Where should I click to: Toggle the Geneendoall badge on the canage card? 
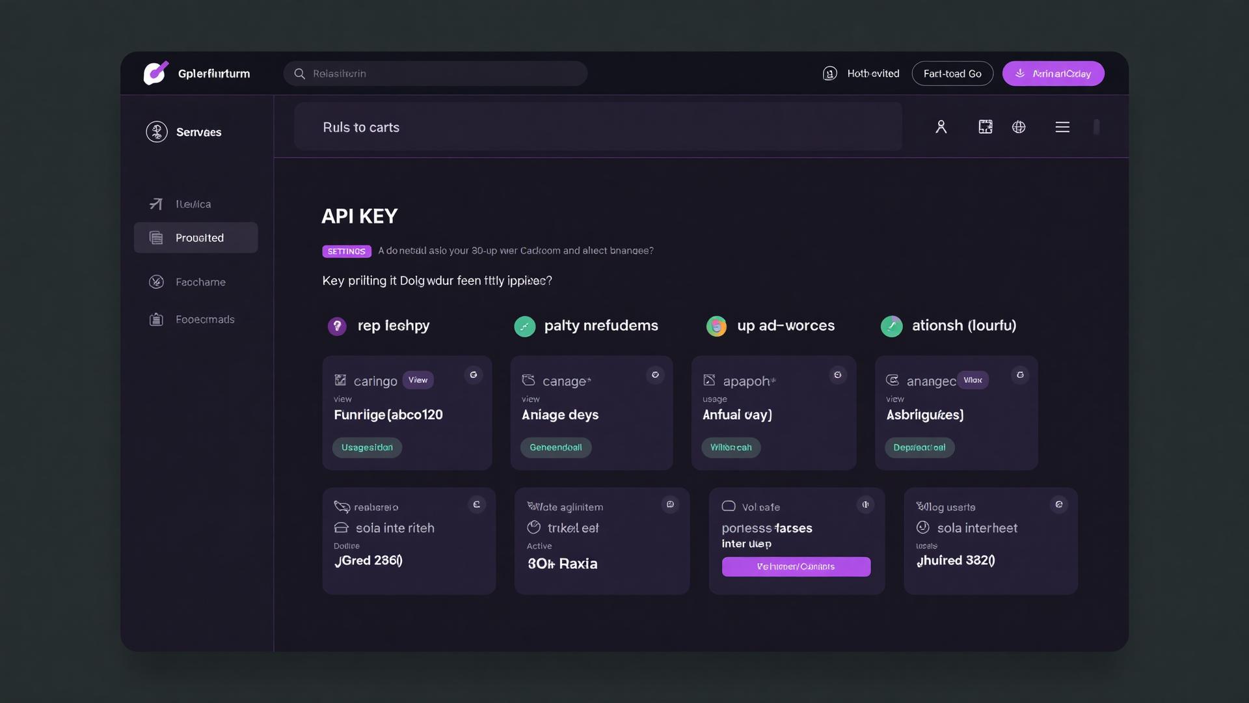point(556,447)
